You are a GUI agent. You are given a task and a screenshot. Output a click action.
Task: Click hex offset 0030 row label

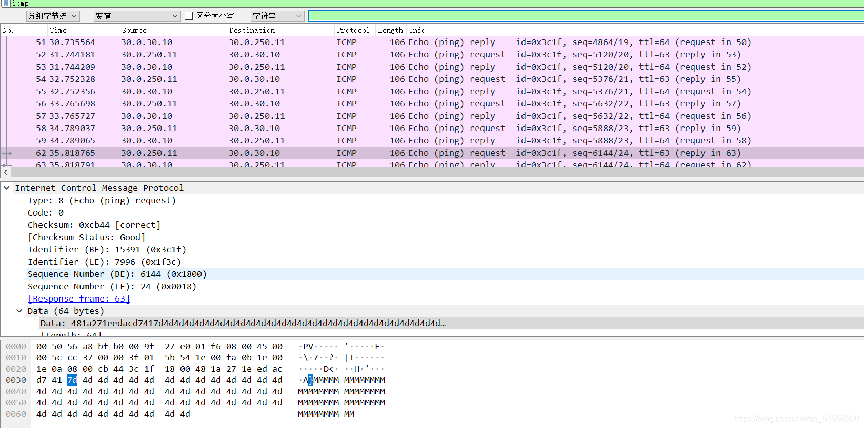click(16, 380)
